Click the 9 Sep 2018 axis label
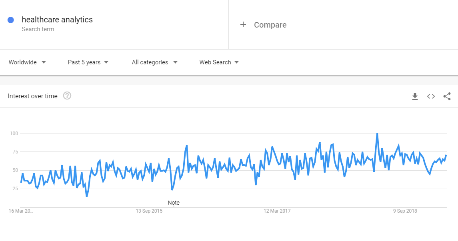 [405, 211]
